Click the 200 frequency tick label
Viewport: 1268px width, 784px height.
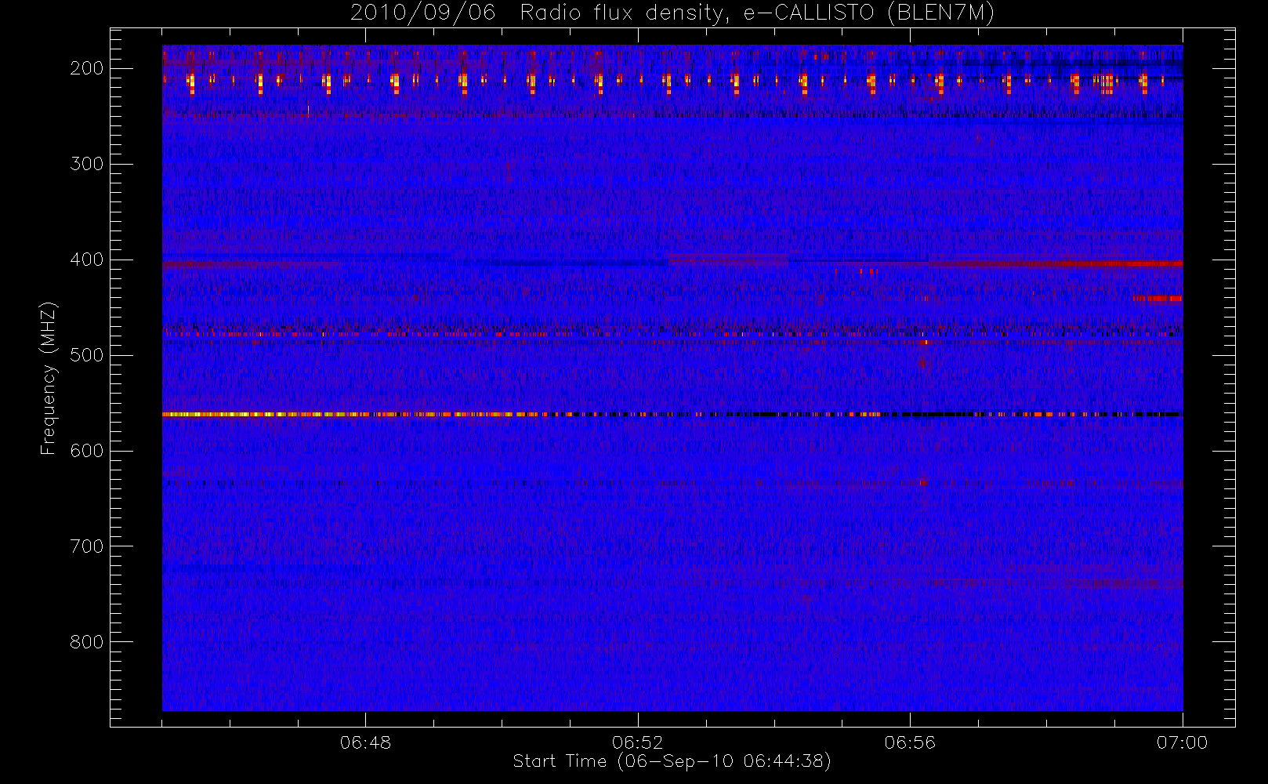click(x=86, y=68)
